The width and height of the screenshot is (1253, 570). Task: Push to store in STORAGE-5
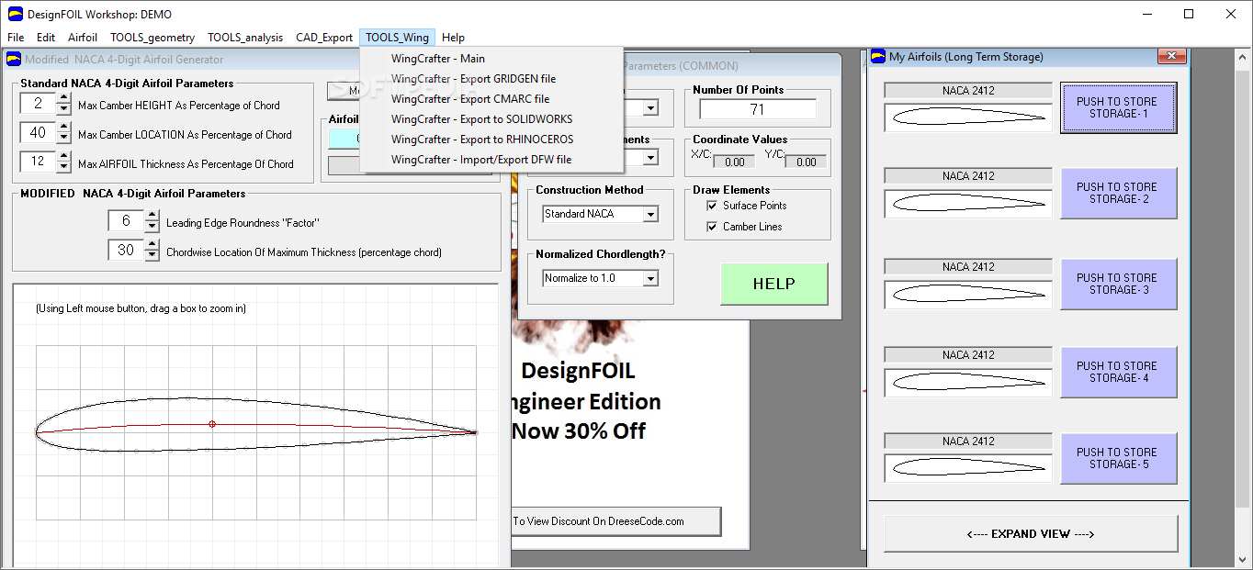[1118, 458]
